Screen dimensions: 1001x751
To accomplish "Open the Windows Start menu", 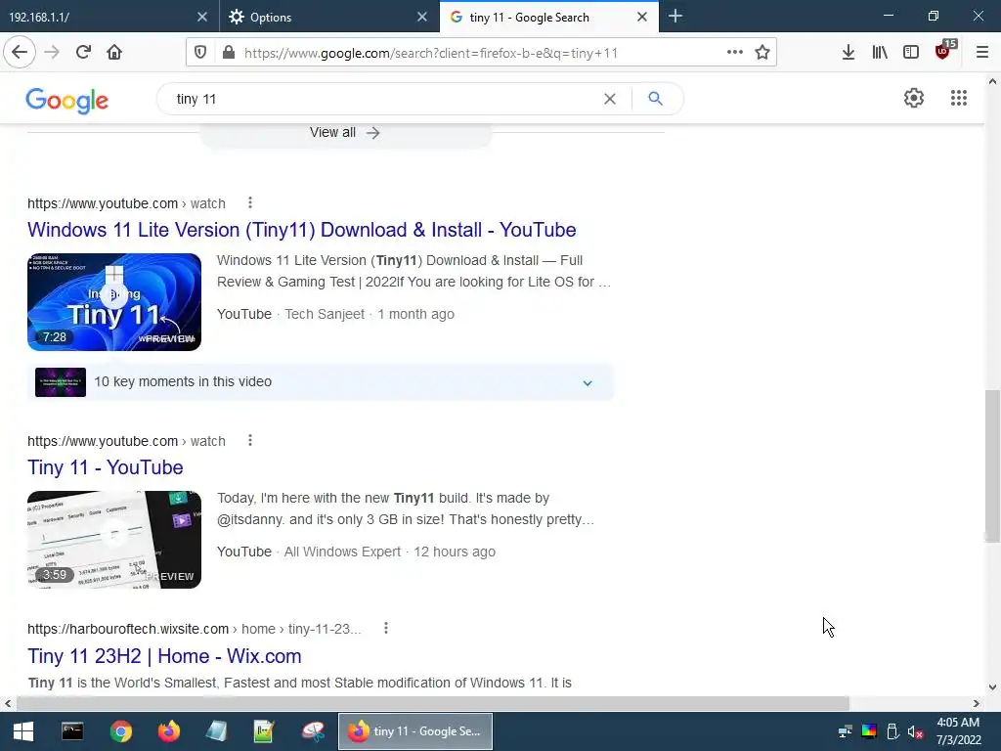I will click(23, 731).
